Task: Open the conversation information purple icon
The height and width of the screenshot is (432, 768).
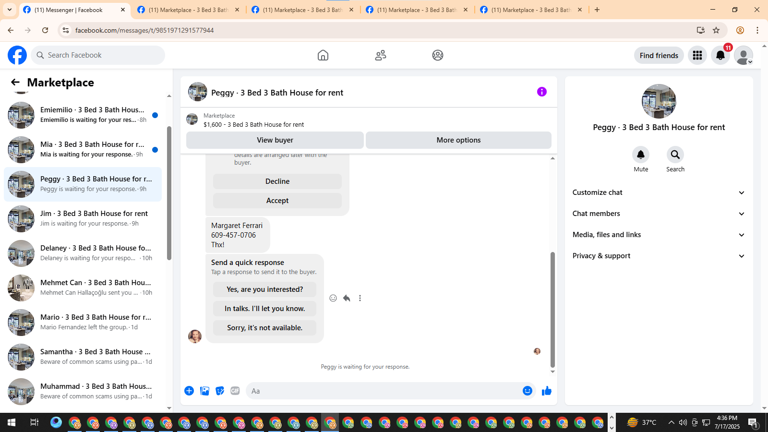Action: (542, 92)
